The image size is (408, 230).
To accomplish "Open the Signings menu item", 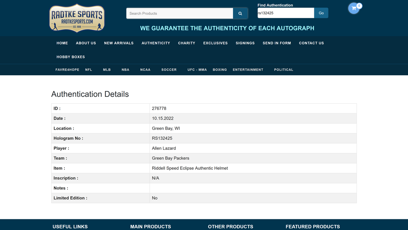I will 245,43.
